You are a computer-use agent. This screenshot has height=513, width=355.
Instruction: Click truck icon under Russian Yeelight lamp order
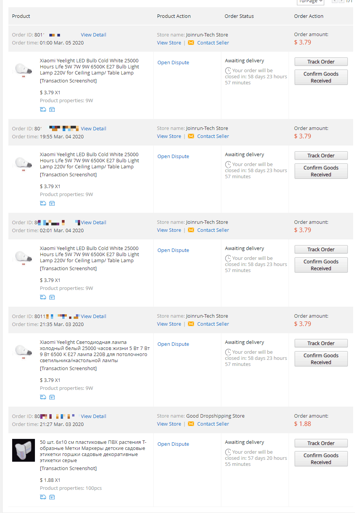(43, 397)
